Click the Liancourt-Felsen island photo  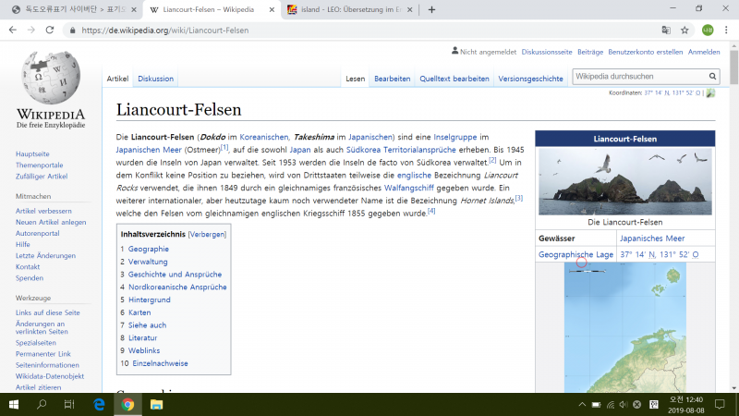point(624,182)
